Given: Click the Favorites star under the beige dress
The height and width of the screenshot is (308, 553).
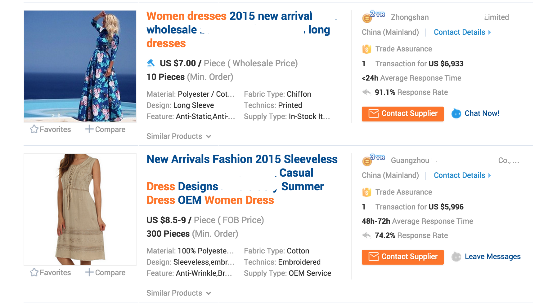Looking at the screenshot, I should click(x=34, y=272).
